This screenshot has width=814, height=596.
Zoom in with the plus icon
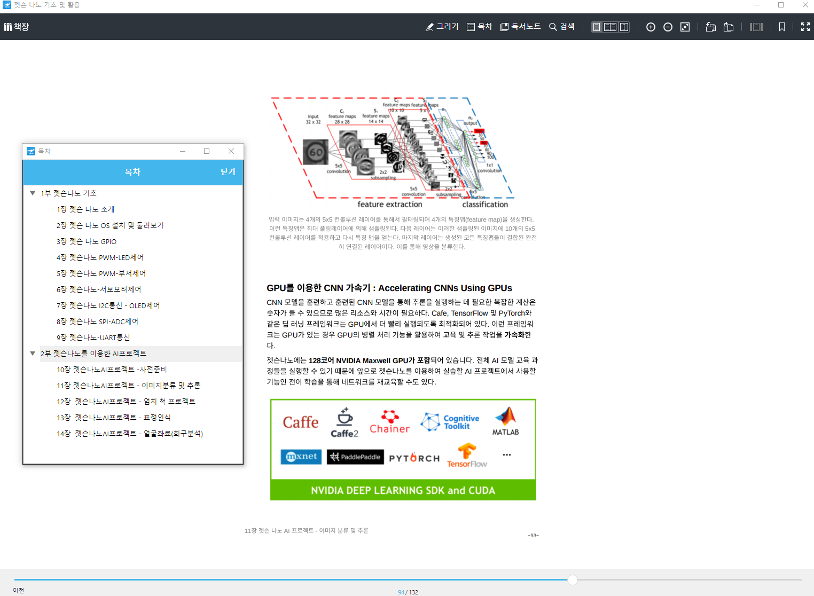pyautogui.click(x=651, y=27)
